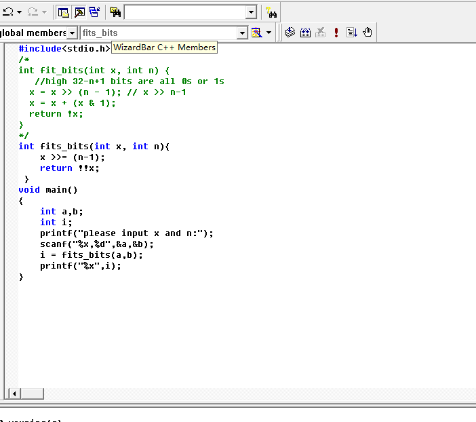This screenshot has width=476, height=422.
Task: Click inside the Find text combo box
Action: point(185,12)
